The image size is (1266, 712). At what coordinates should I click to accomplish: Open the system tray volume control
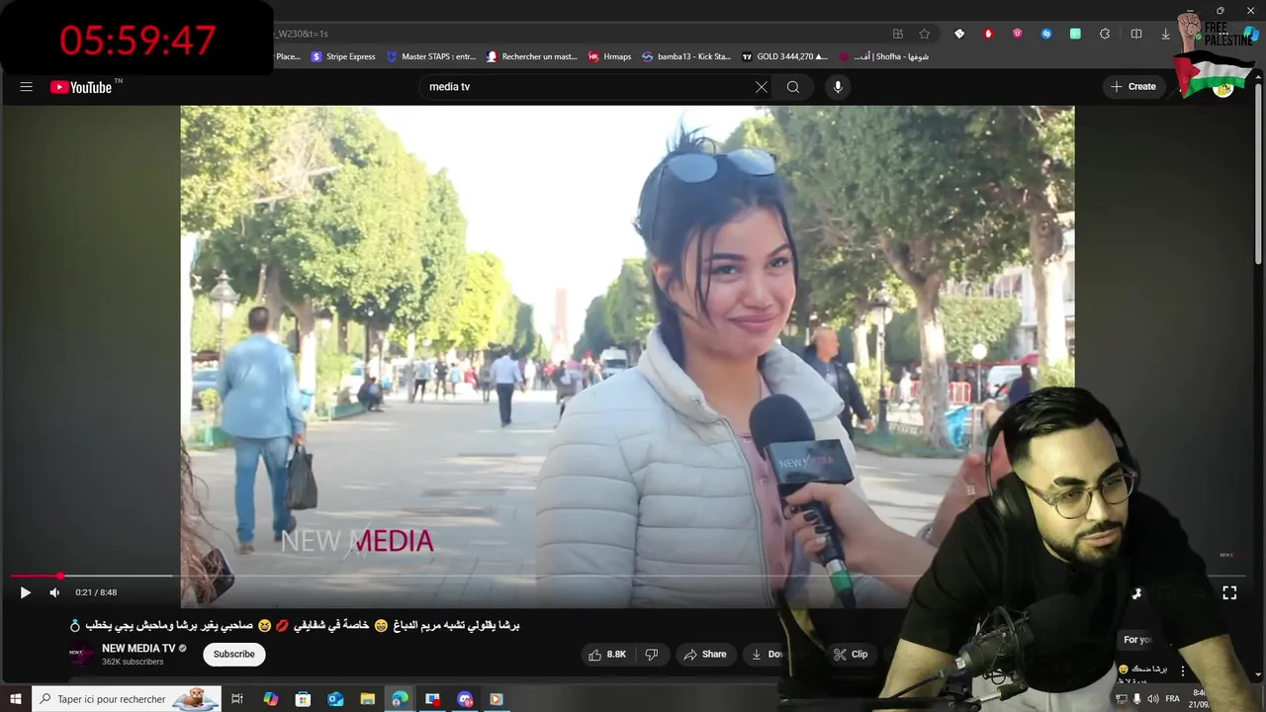pos(1152,699)
